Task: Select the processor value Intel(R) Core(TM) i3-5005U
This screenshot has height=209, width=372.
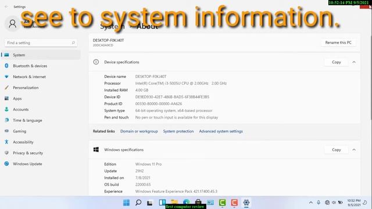Action: (181, 84)
